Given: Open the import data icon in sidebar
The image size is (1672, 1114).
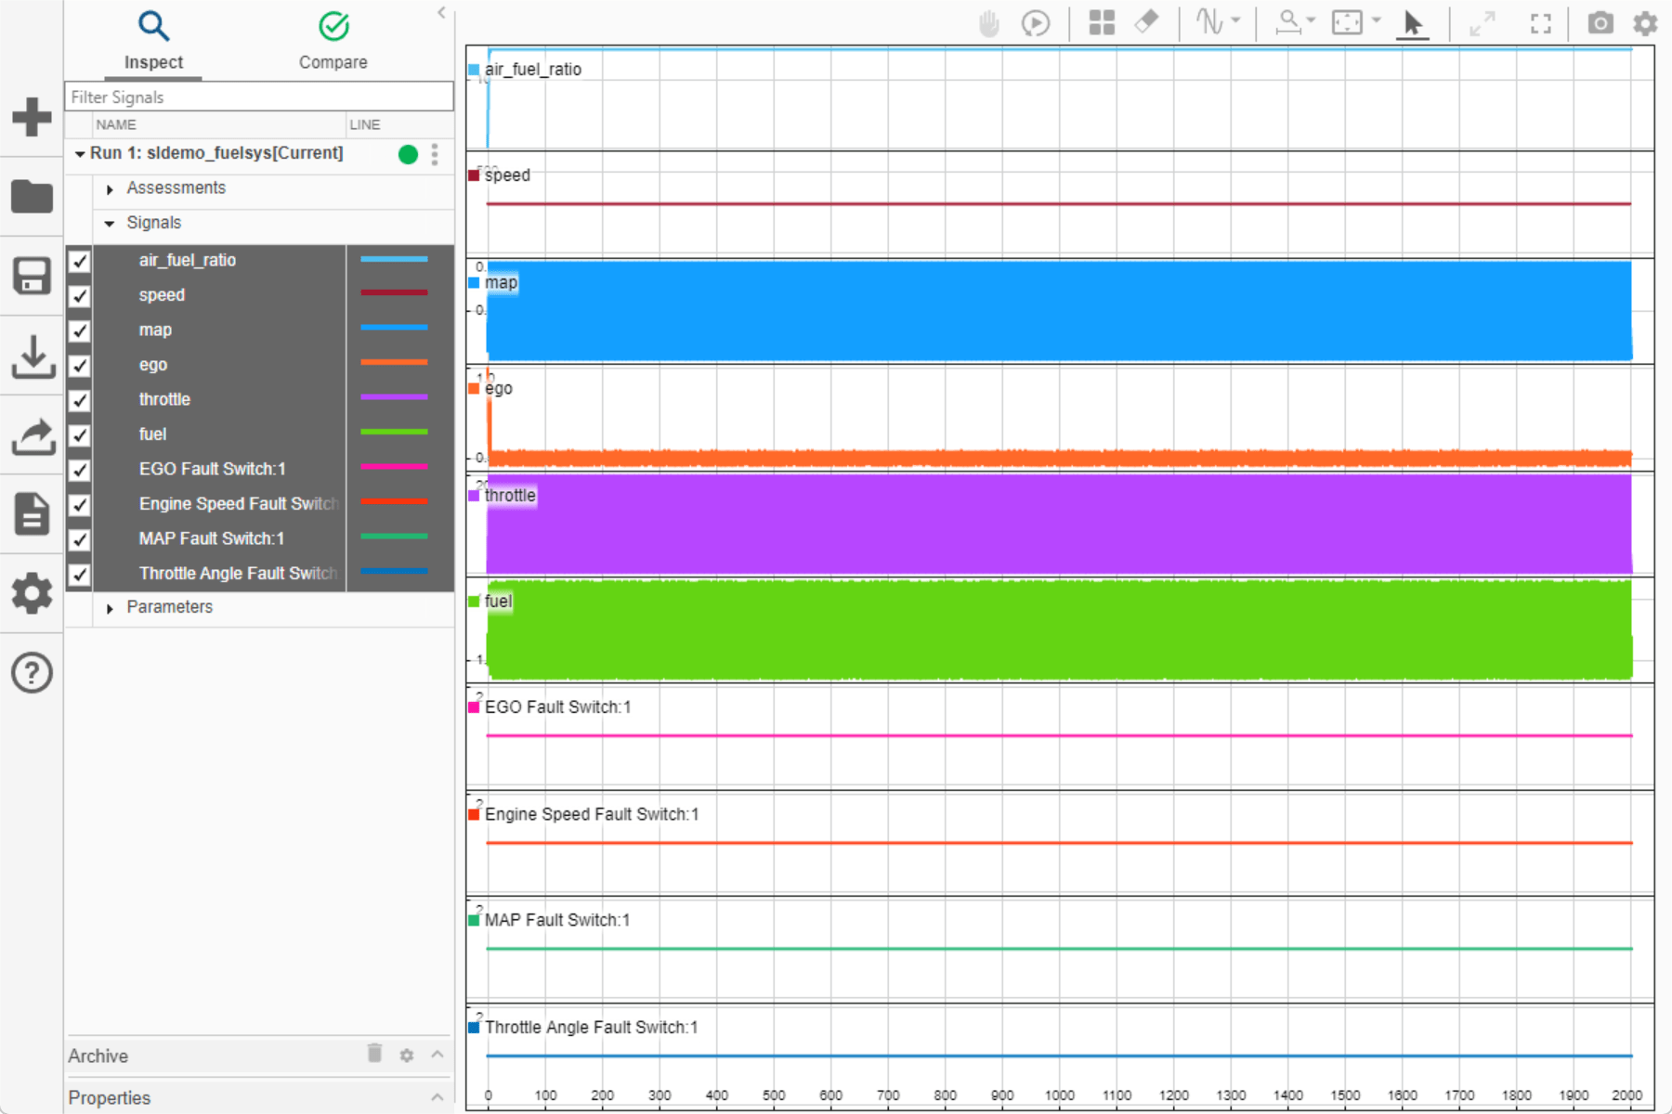Looking at the screenshot, I should (33, 357).
